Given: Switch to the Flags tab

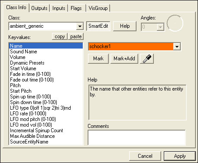Looking at the screenshot, I should [76, 8].
